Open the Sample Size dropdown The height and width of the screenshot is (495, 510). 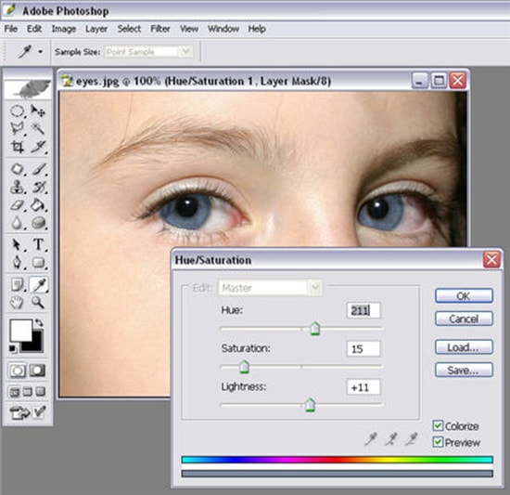185,52
